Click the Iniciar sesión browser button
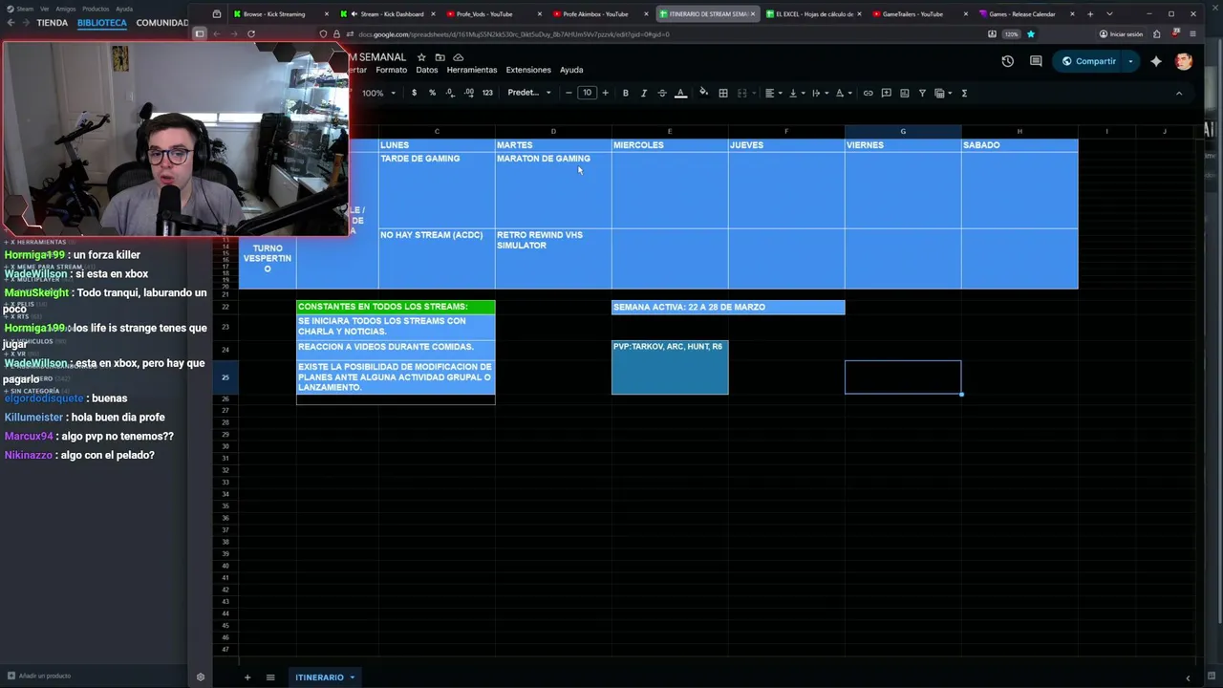 click(1121, 34)
